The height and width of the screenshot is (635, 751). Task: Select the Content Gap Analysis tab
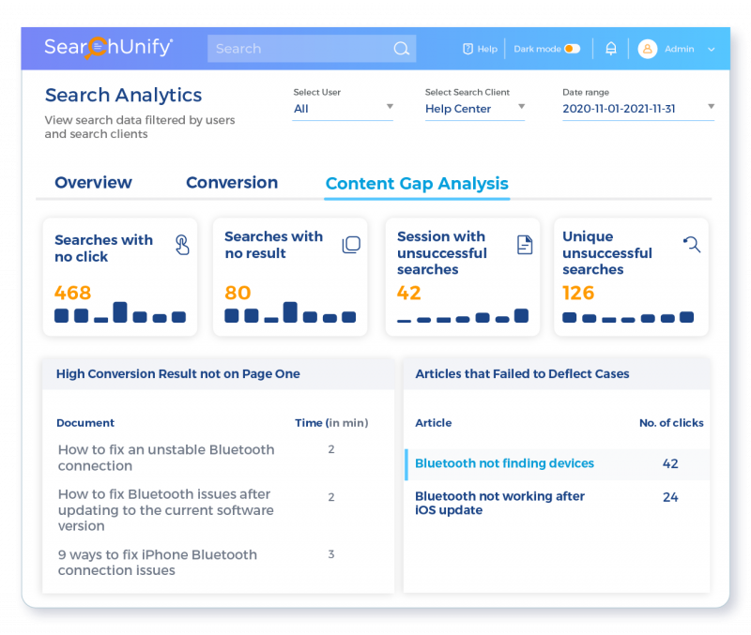417,183
